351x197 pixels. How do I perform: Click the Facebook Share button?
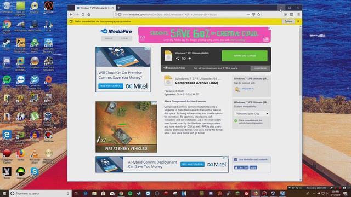point(253,167)
